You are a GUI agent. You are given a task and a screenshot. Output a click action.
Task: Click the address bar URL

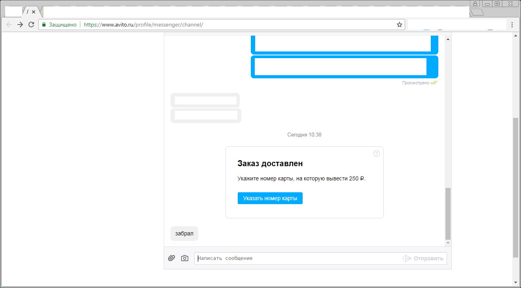point(144,25)
